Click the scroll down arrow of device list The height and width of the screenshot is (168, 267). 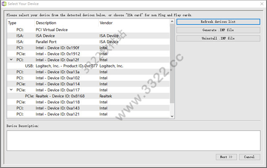[x=172, y=116]
